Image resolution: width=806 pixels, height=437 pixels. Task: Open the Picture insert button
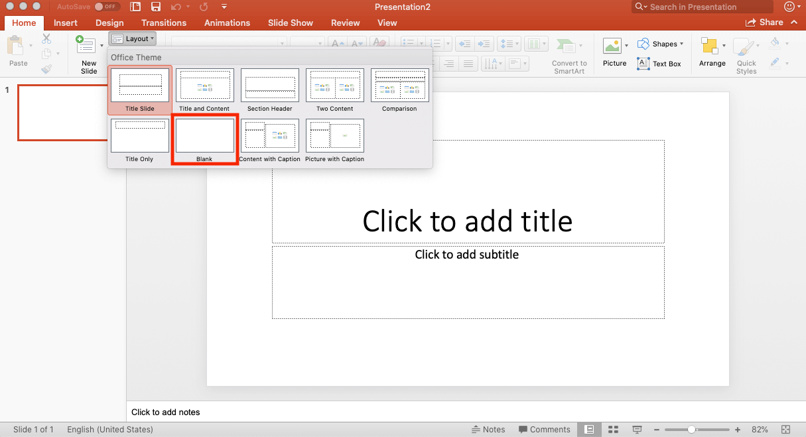click(614, 52)
